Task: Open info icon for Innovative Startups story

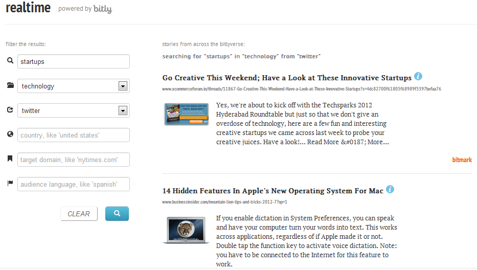Action: click(418, 77)
